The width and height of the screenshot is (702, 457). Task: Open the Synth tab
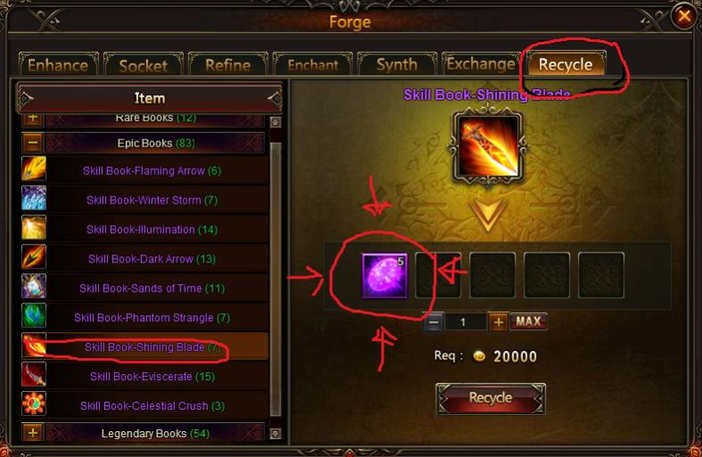397,64
